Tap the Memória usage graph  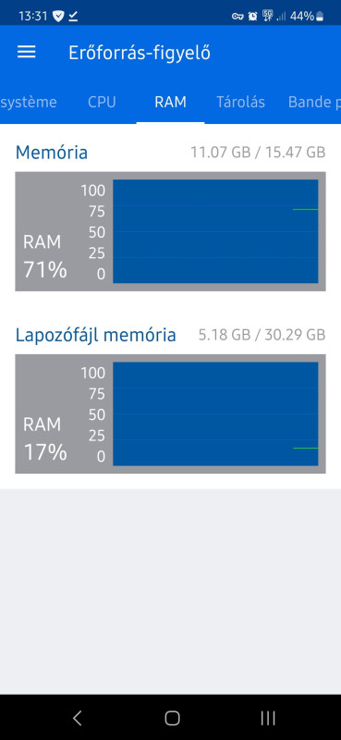click(215, 231)
